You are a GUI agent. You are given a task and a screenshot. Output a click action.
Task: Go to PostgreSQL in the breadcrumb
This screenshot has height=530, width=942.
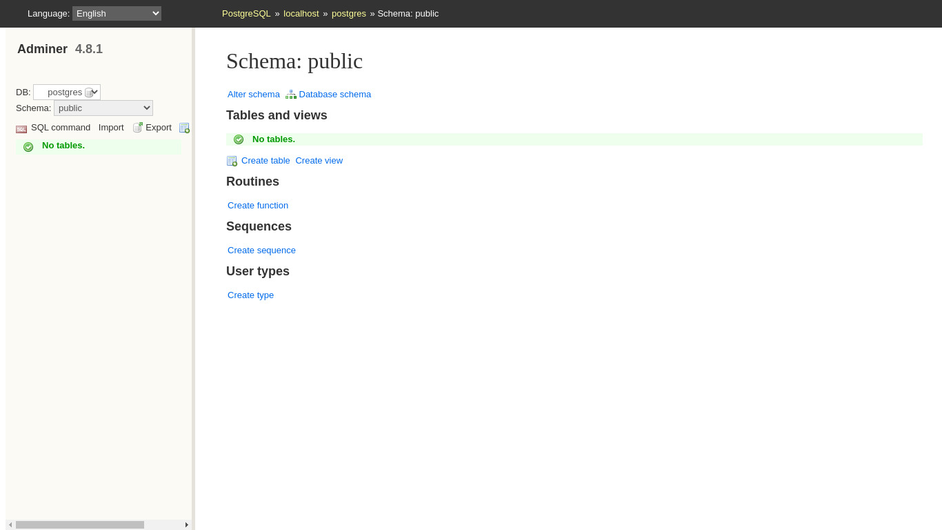[x=246, y=13]
